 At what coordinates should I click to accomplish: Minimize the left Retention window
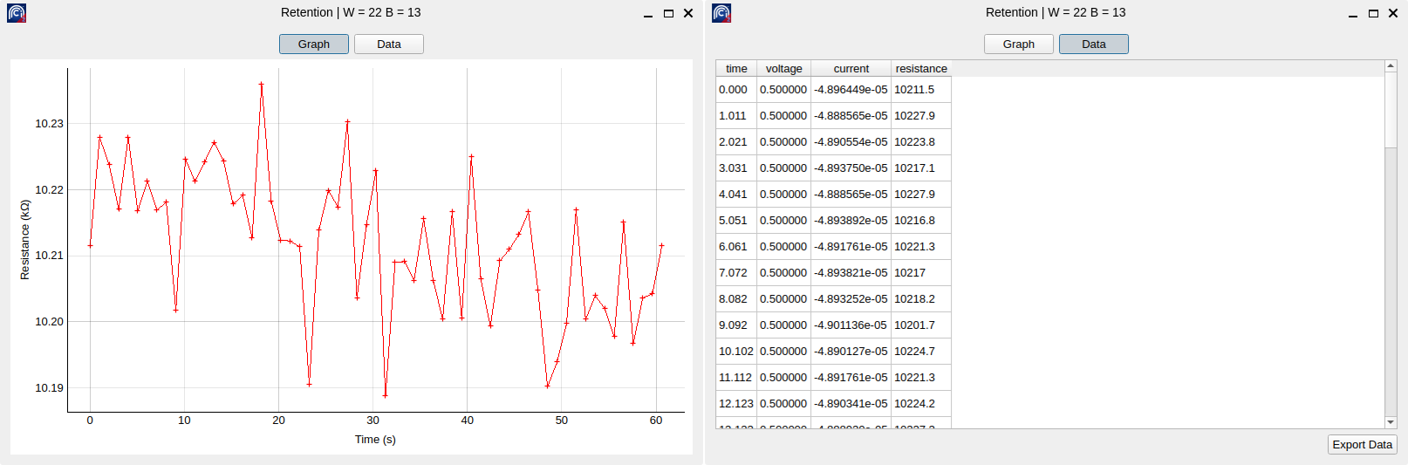[648, 14]
